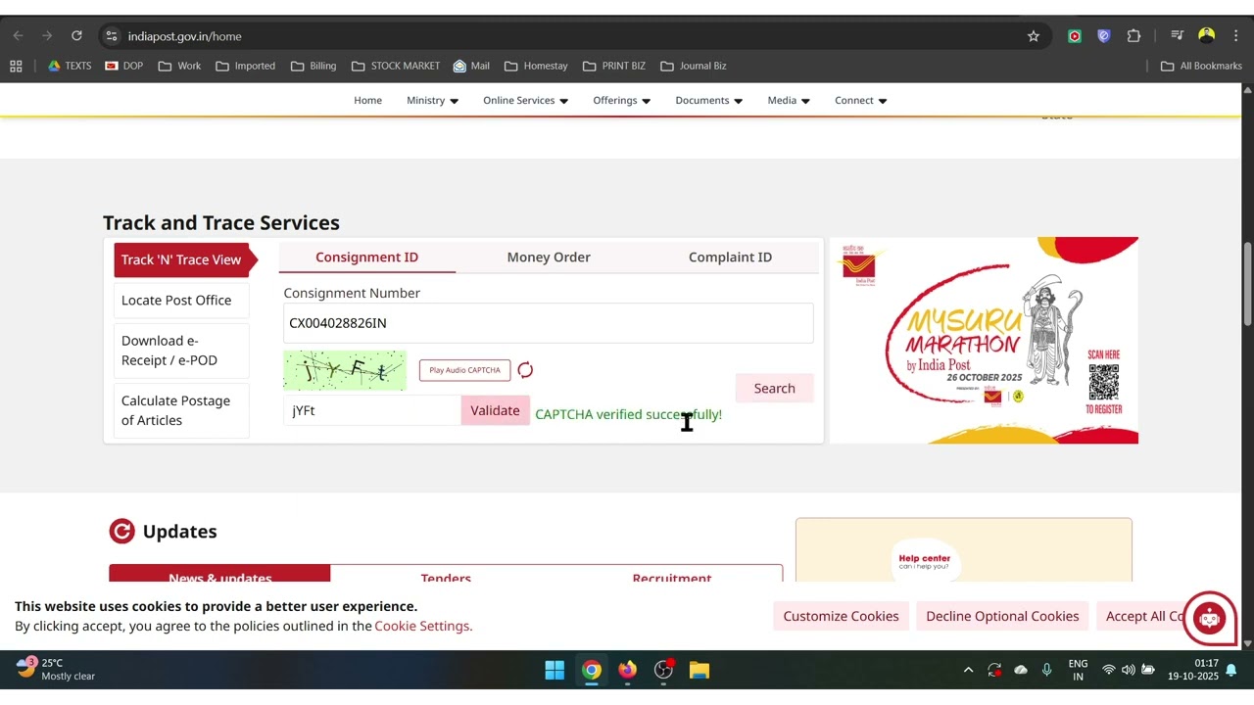Select Track 'N' Trace View
This screenshot has height=705, width=1254.
pyautogui.click(x=181, y=259)
